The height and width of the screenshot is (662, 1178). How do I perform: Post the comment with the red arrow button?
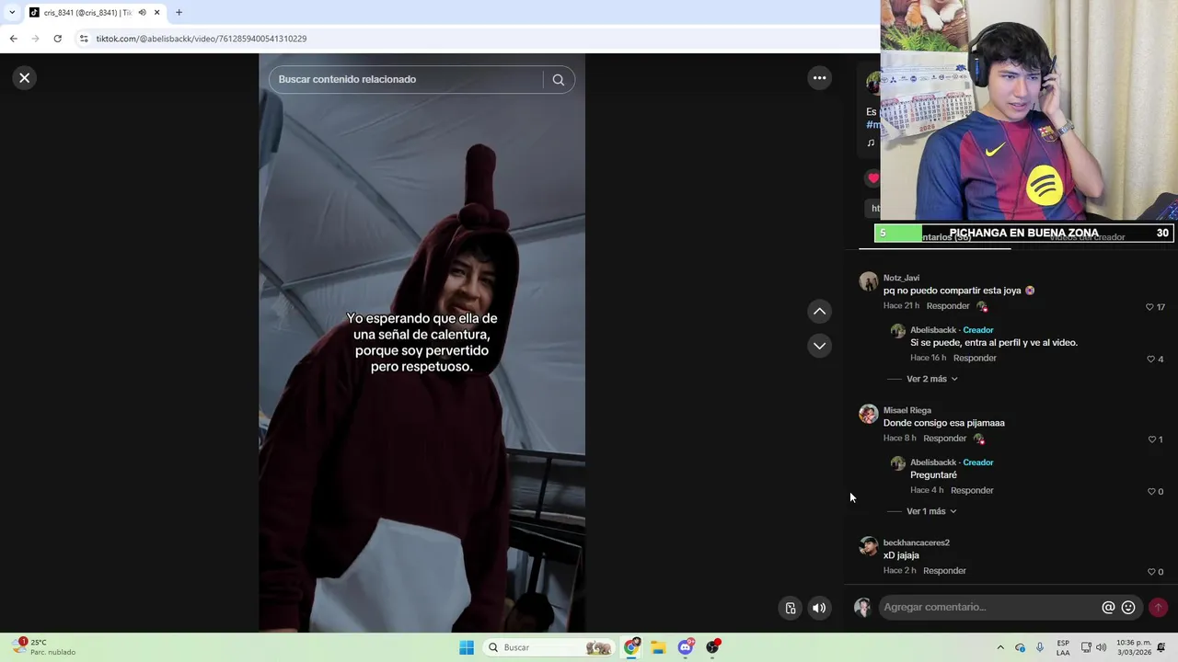coord(1158,608)
